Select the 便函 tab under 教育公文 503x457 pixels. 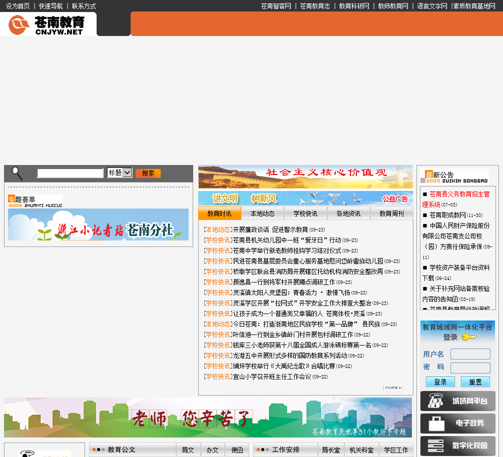pyautogui.click(x=237, y=450)
